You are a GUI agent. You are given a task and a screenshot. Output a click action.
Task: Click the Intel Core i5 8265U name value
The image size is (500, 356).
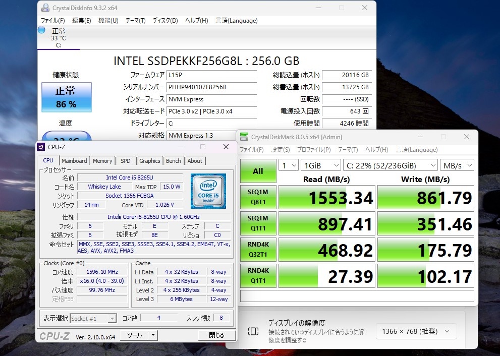(130, 177)
